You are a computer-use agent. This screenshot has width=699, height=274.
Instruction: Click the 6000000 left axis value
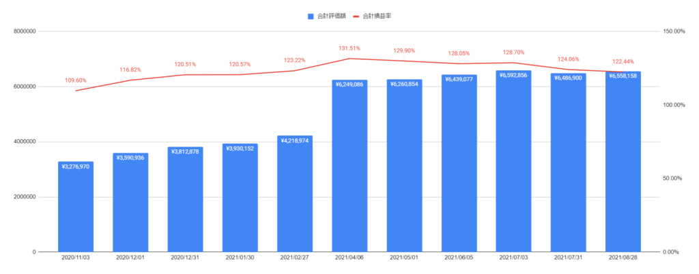pos(25,87)
